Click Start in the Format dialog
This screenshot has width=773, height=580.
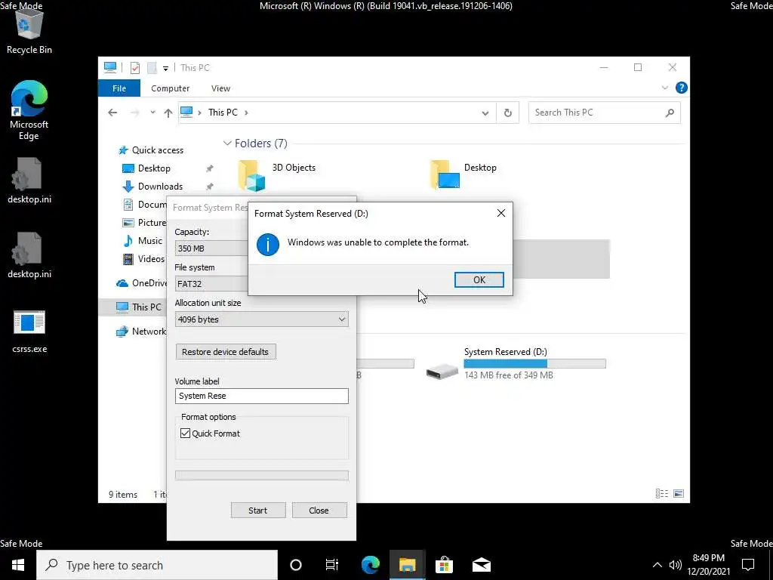point(258,511)
